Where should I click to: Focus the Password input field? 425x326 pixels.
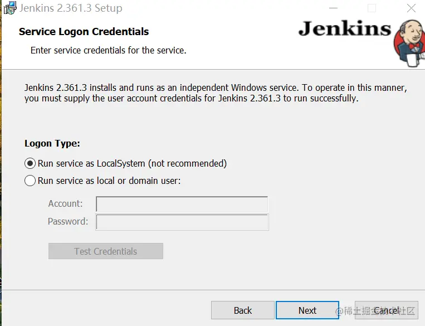(x=182, y=222)
